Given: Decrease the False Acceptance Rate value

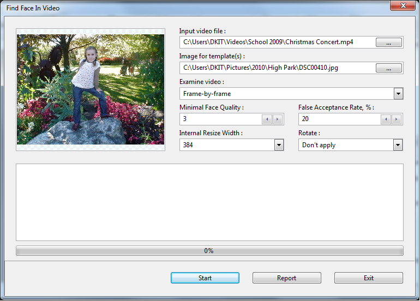Looking at the screenshot, I should coord(386,119).
